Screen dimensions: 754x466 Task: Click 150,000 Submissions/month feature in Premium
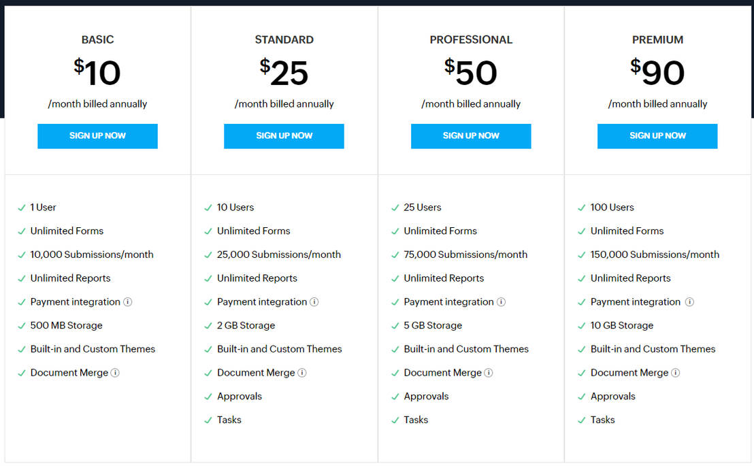click(x=655, y=254)
